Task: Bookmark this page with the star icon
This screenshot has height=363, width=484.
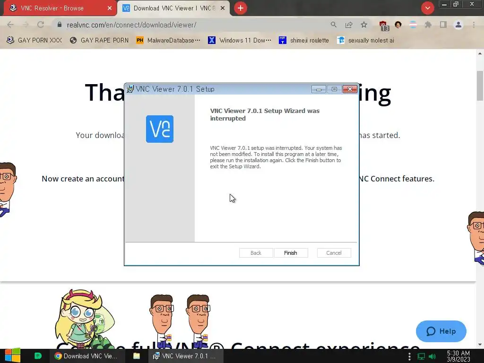Action: point(364,25)
